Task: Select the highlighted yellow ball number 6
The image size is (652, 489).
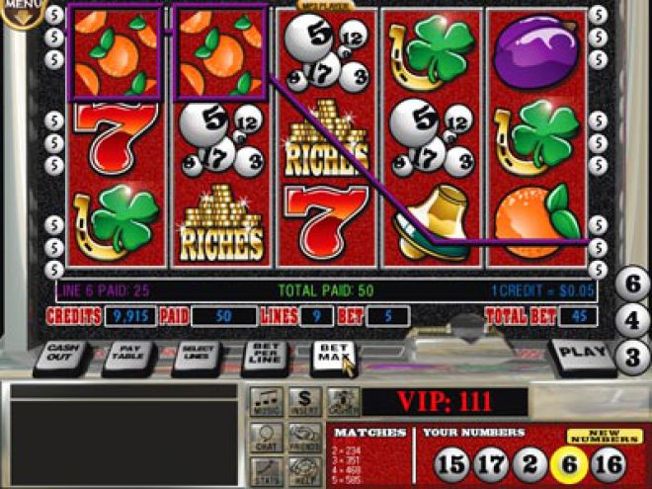Action: [569, 464]
